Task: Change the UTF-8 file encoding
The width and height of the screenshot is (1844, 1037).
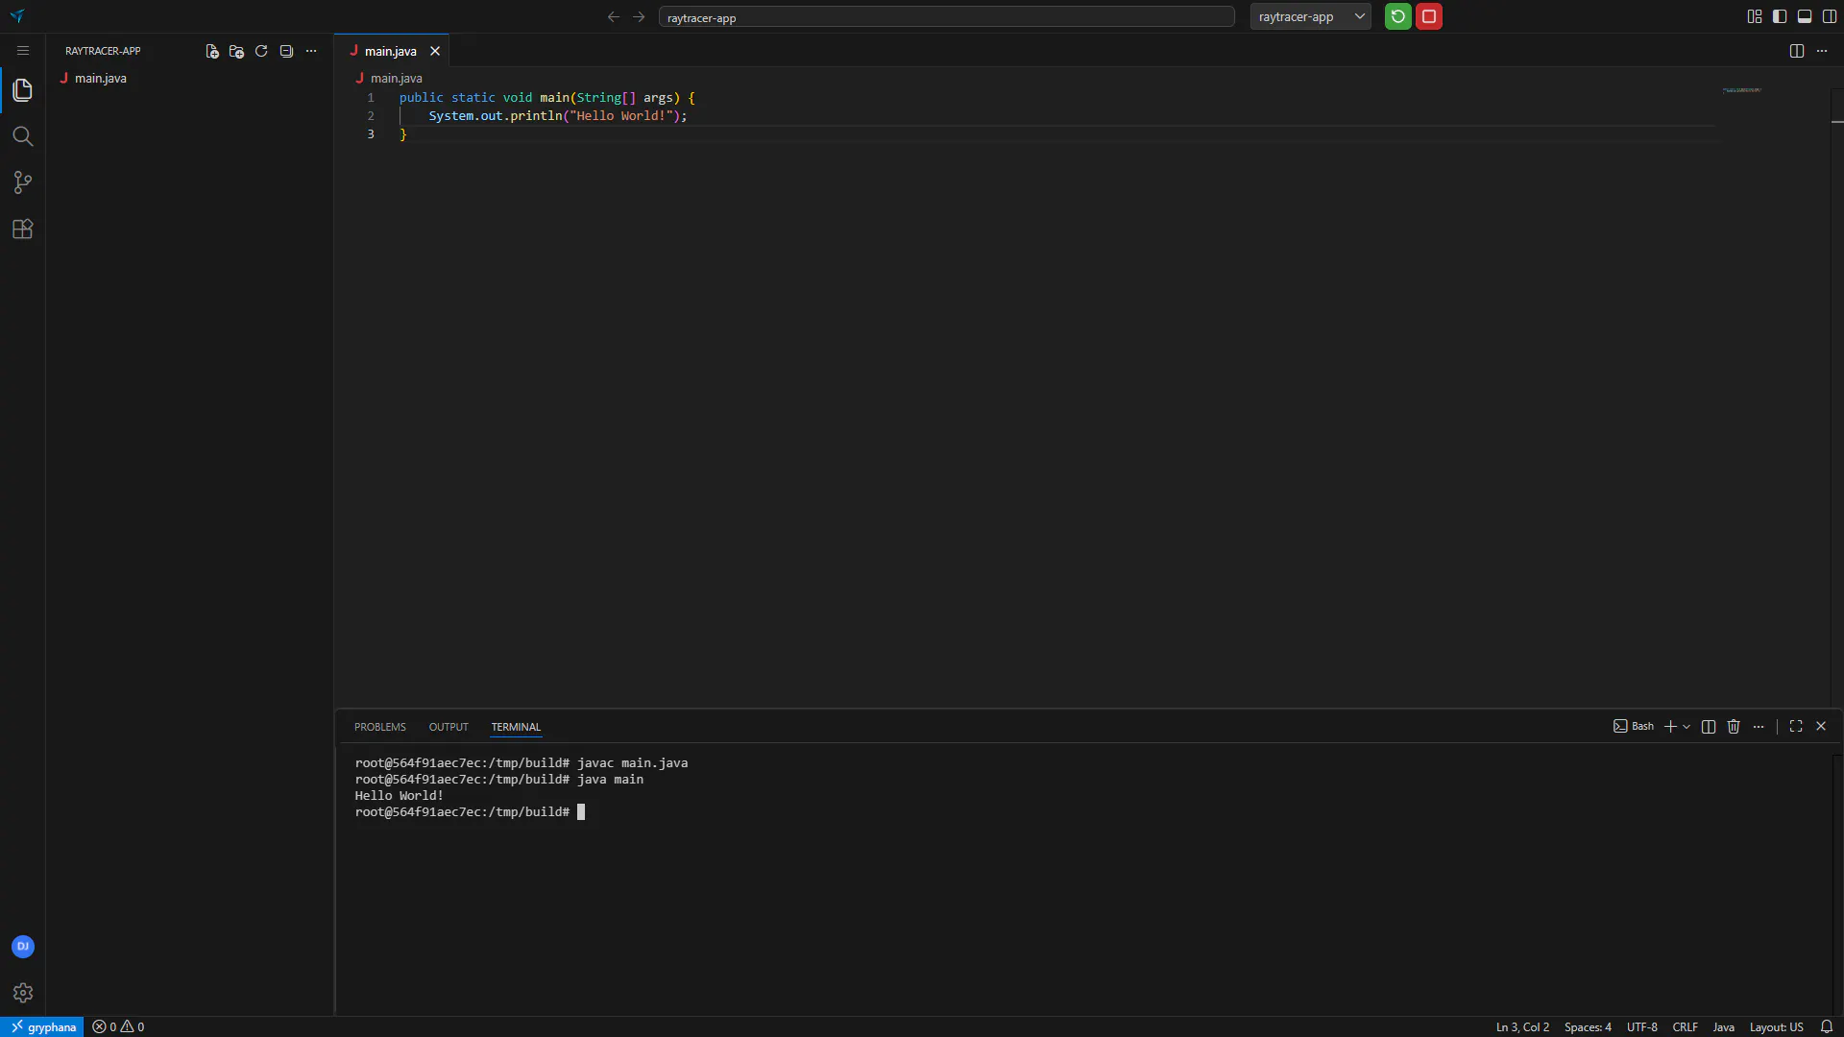Action: click(1642, 1027)
